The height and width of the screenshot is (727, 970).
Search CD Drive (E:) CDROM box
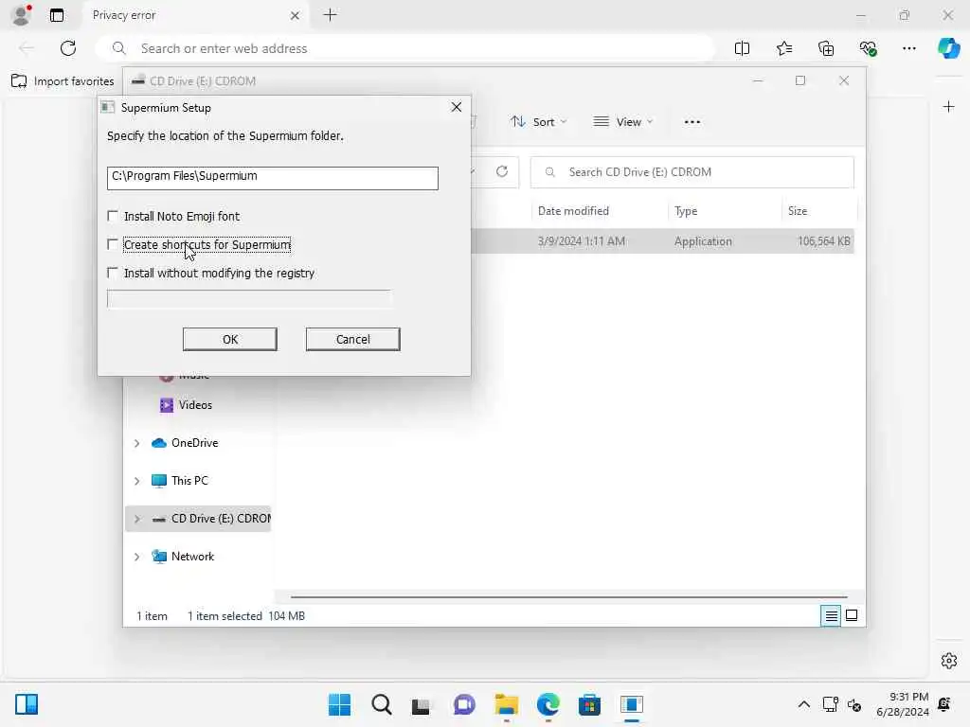692,172
